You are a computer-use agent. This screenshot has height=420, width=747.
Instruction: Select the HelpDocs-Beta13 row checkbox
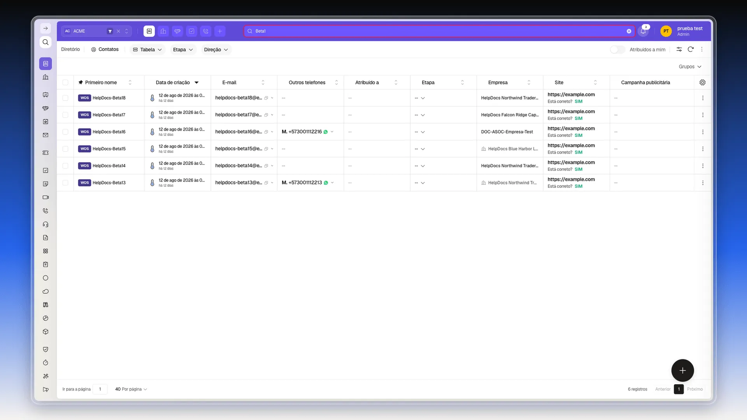coord(65,183)
